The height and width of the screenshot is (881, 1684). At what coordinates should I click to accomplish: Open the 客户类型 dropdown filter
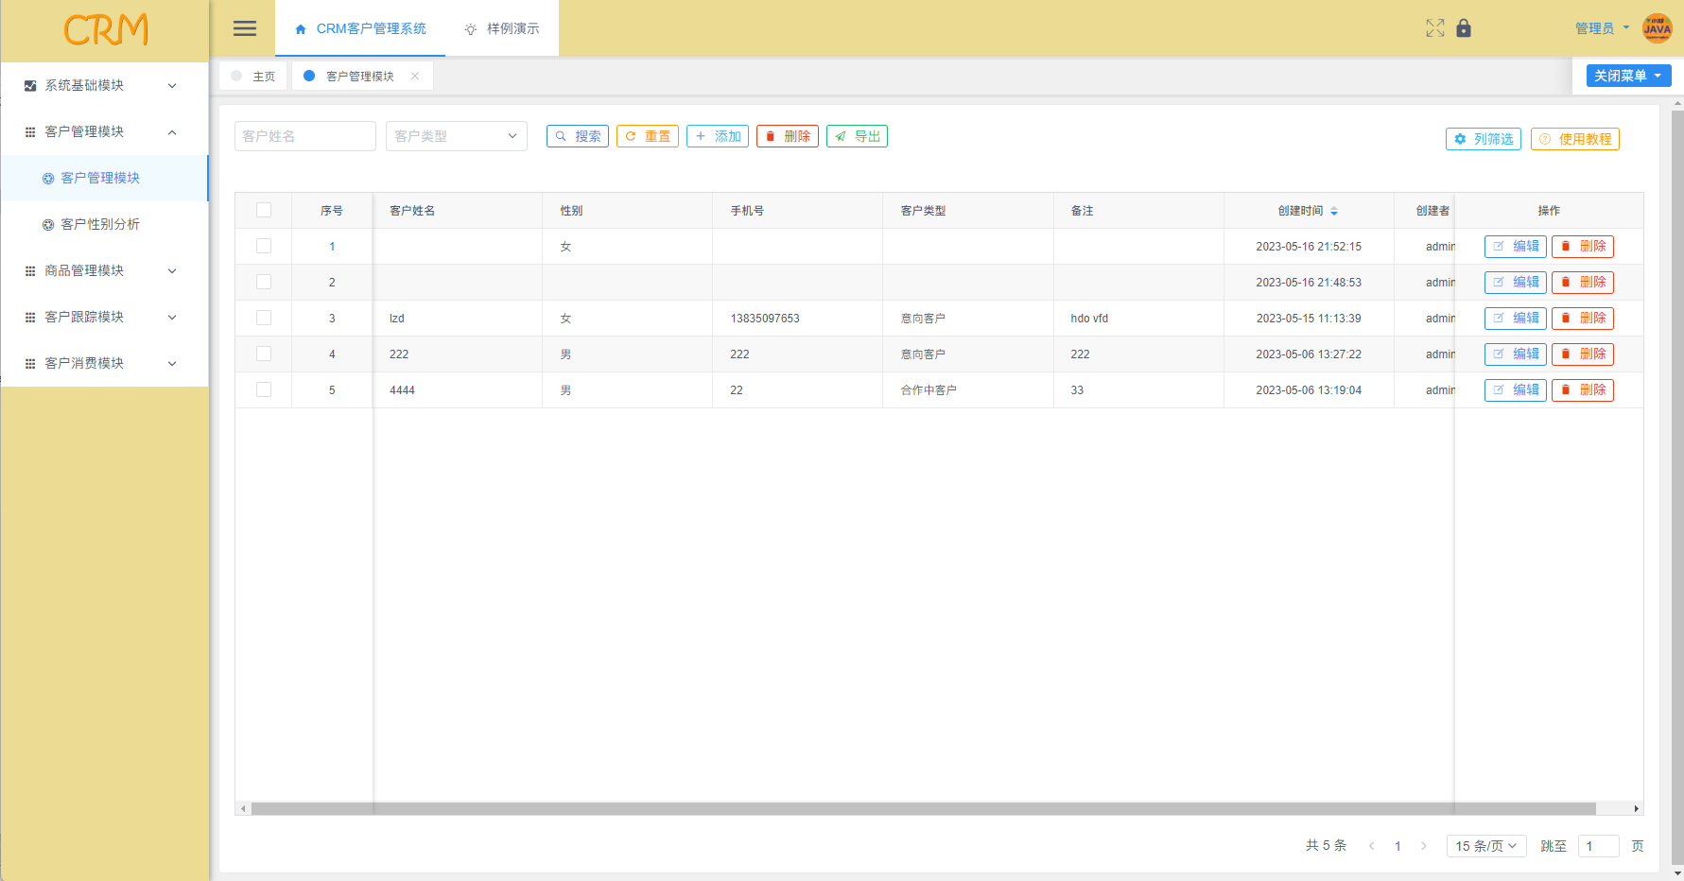pos(456,136)
